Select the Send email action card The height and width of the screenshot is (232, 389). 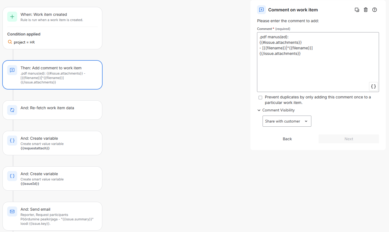click(52, 216)
